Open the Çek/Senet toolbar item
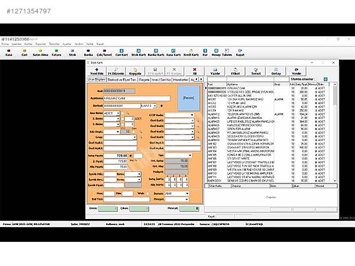Viewport: 355px width, 266px height. point(104,52)
